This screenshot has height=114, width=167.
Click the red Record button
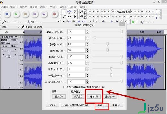point(54,14)
